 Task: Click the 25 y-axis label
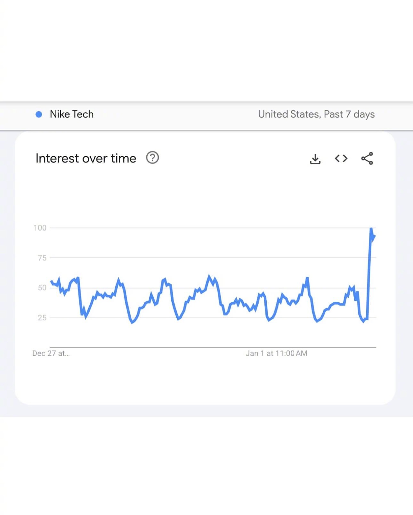click(42, 318)
